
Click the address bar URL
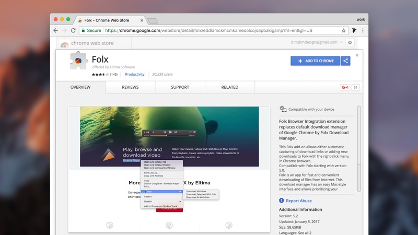(x=208, y=30)
